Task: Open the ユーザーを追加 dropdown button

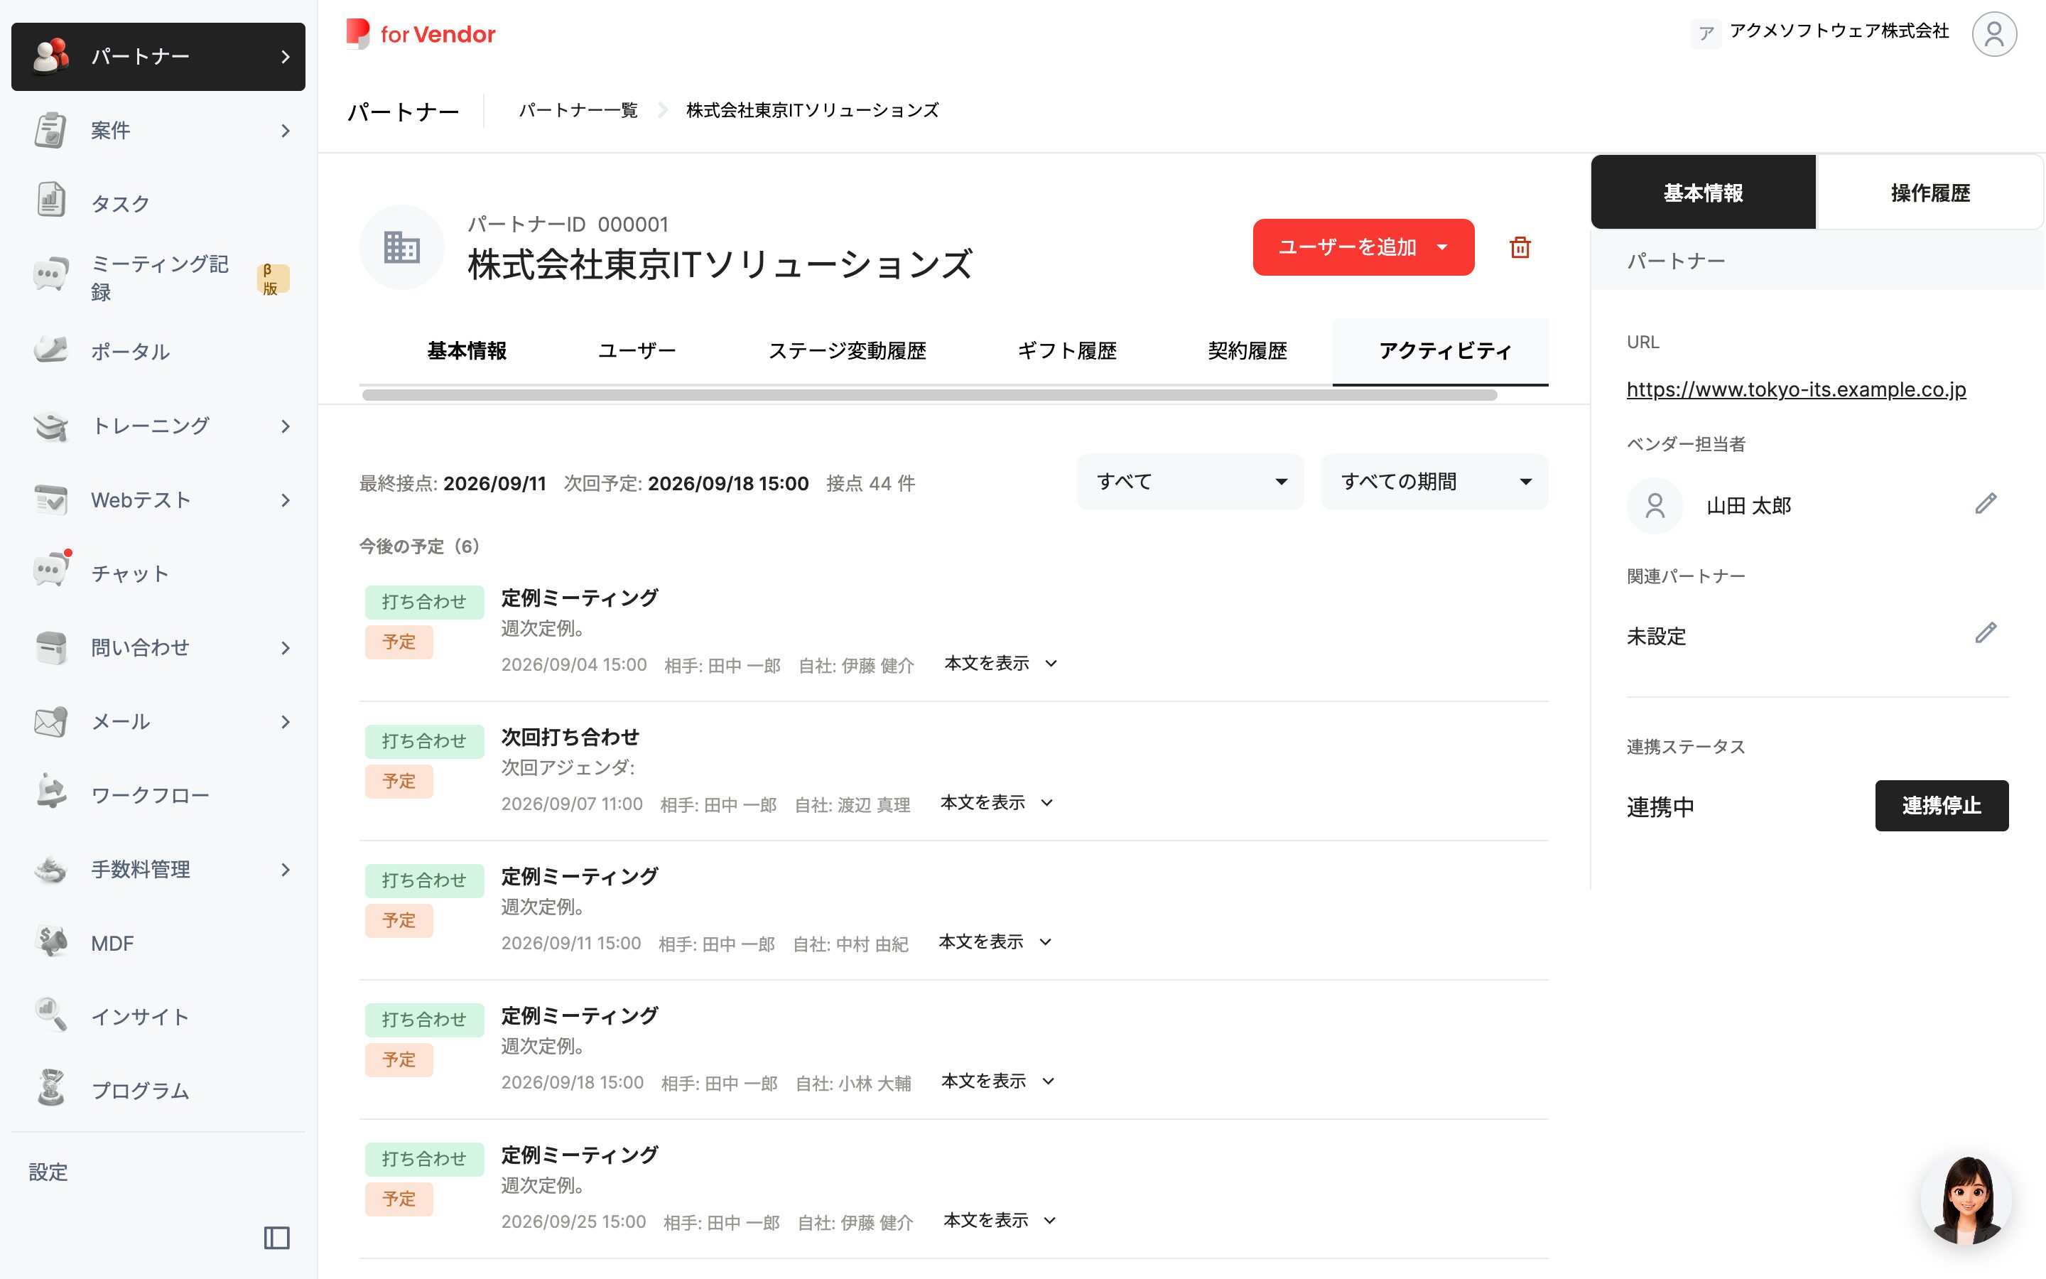Action: tap(1363, 247)
